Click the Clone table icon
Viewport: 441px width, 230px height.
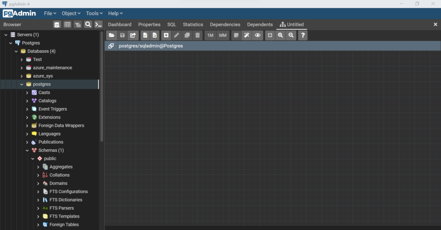tap(187, 35)
